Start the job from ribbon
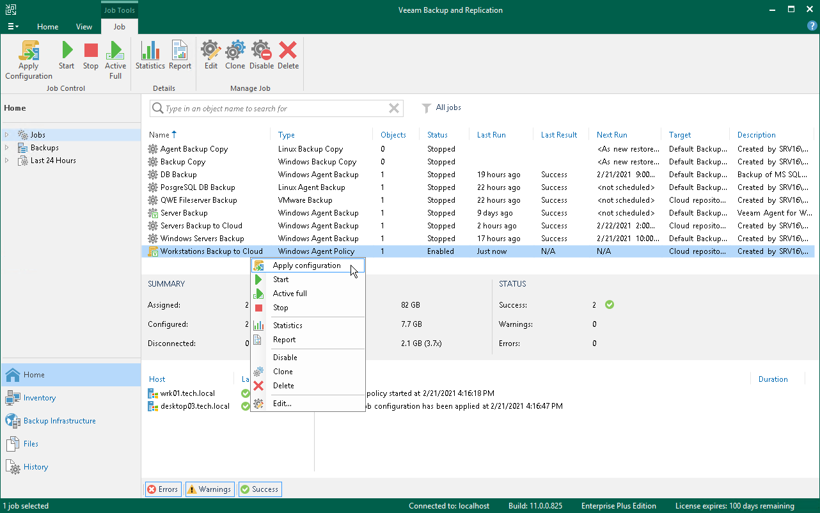 (x=67, y=51)
